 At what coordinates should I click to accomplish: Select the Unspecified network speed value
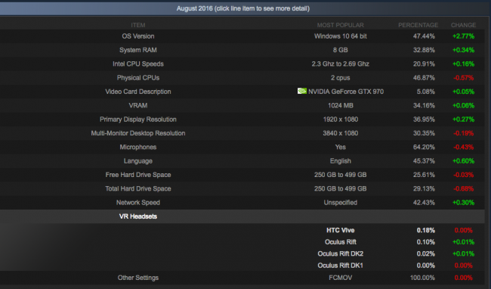pos(341,203)
